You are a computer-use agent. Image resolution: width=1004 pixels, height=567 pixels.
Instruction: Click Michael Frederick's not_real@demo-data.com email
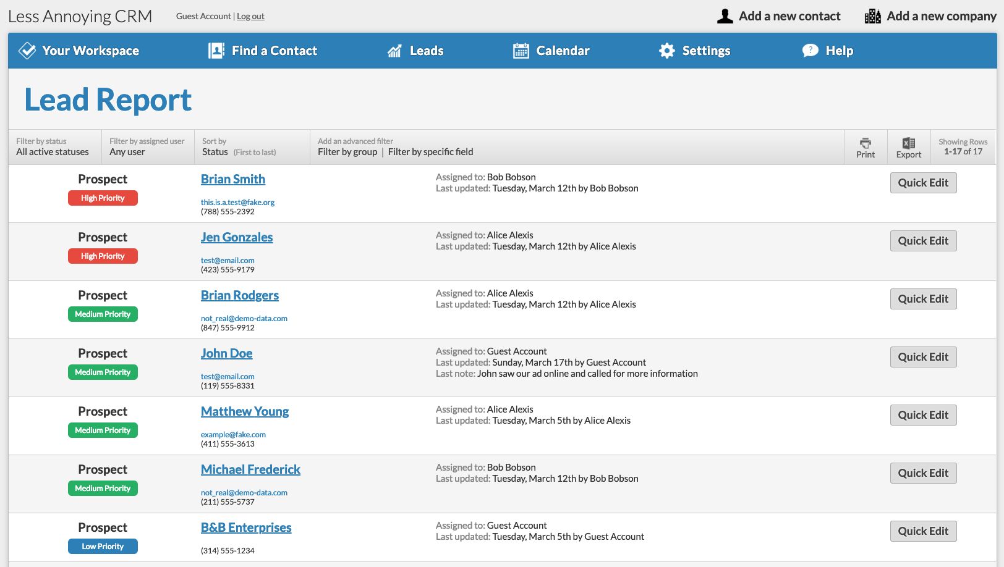pos(244,492)
